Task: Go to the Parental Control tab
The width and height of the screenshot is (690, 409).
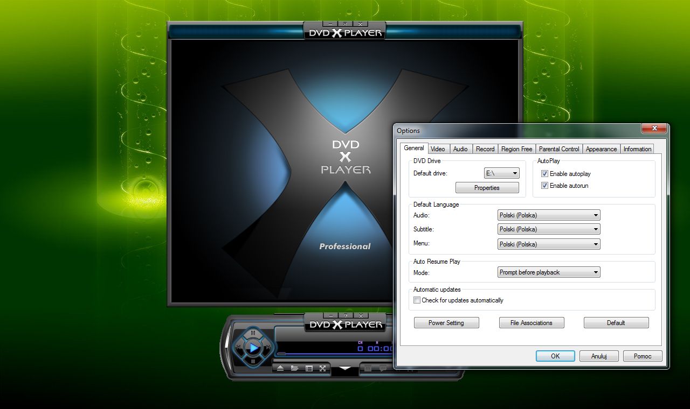Action: click(559, 149)
